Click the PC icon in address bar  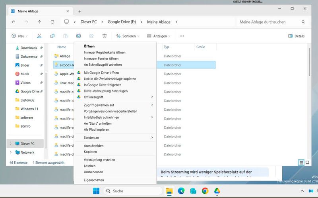coord(66,22)
